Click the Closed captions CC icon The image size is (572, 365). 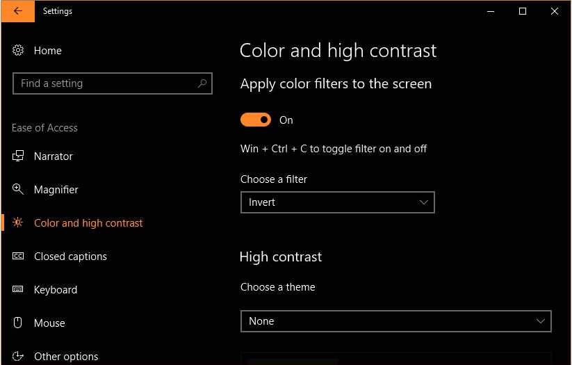[x=18, y=257]
